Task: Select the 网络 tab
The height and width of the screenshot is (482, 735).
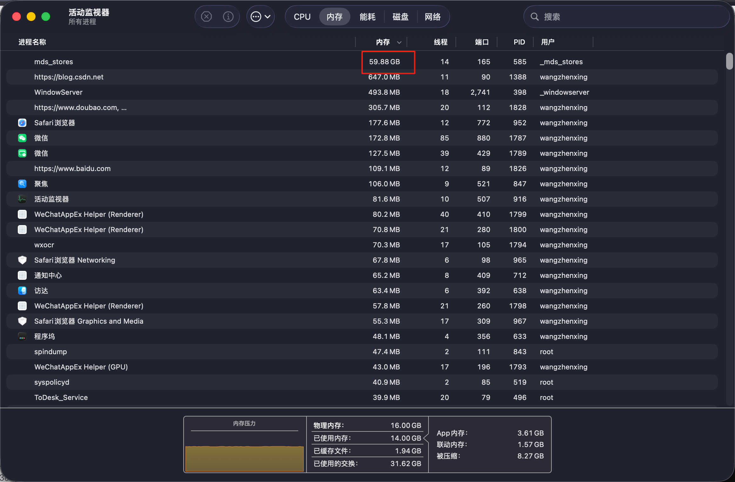Action: (433, 17)
